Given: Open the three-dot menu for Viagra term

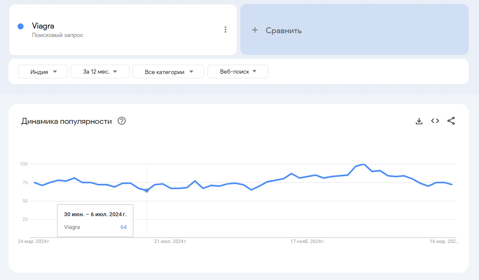Looking at the screenshot, I should [225, 30].
